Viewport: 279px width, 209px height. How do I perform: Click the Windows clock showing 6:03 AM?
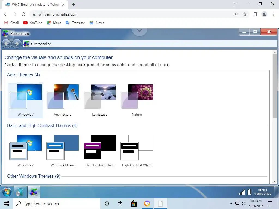pos(256,204)
